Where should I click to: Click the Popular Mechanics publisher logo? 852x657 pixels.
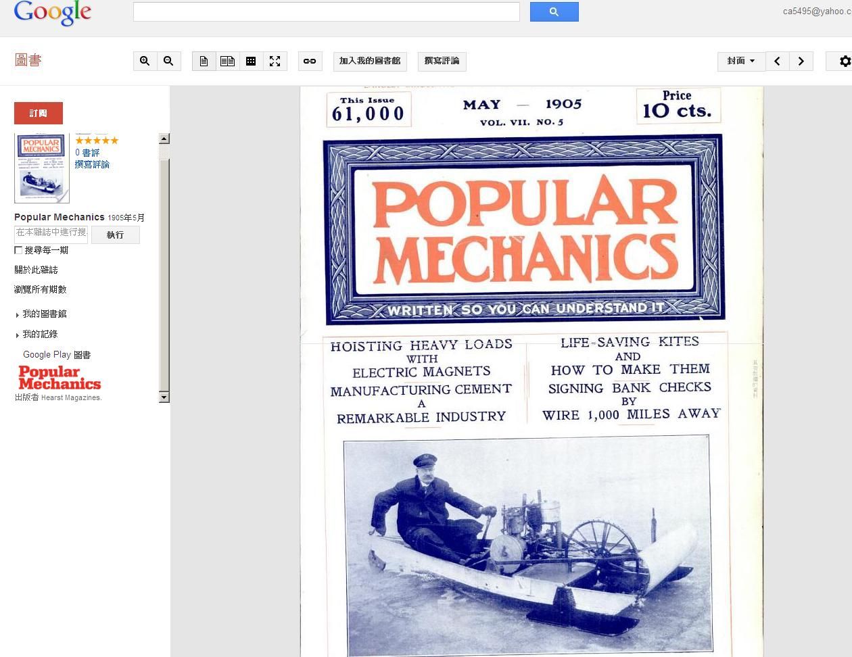click(60, 377)
